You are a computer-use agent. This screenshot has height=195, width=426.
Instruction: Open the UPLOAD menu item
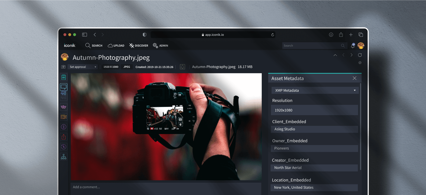tap(116, 46)
